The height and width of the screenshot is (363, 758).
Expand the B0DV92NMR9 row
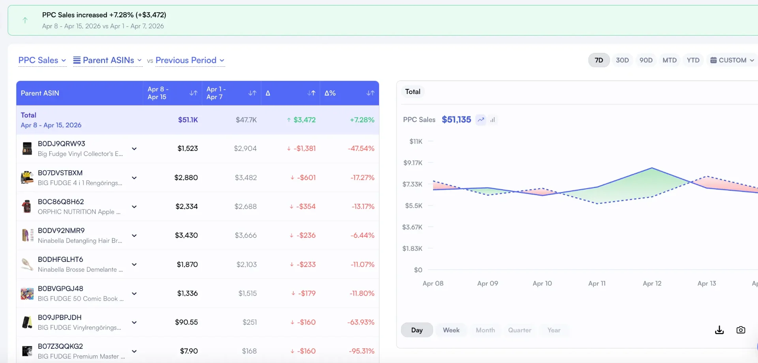pyautogui.click(x=134, y=235)
